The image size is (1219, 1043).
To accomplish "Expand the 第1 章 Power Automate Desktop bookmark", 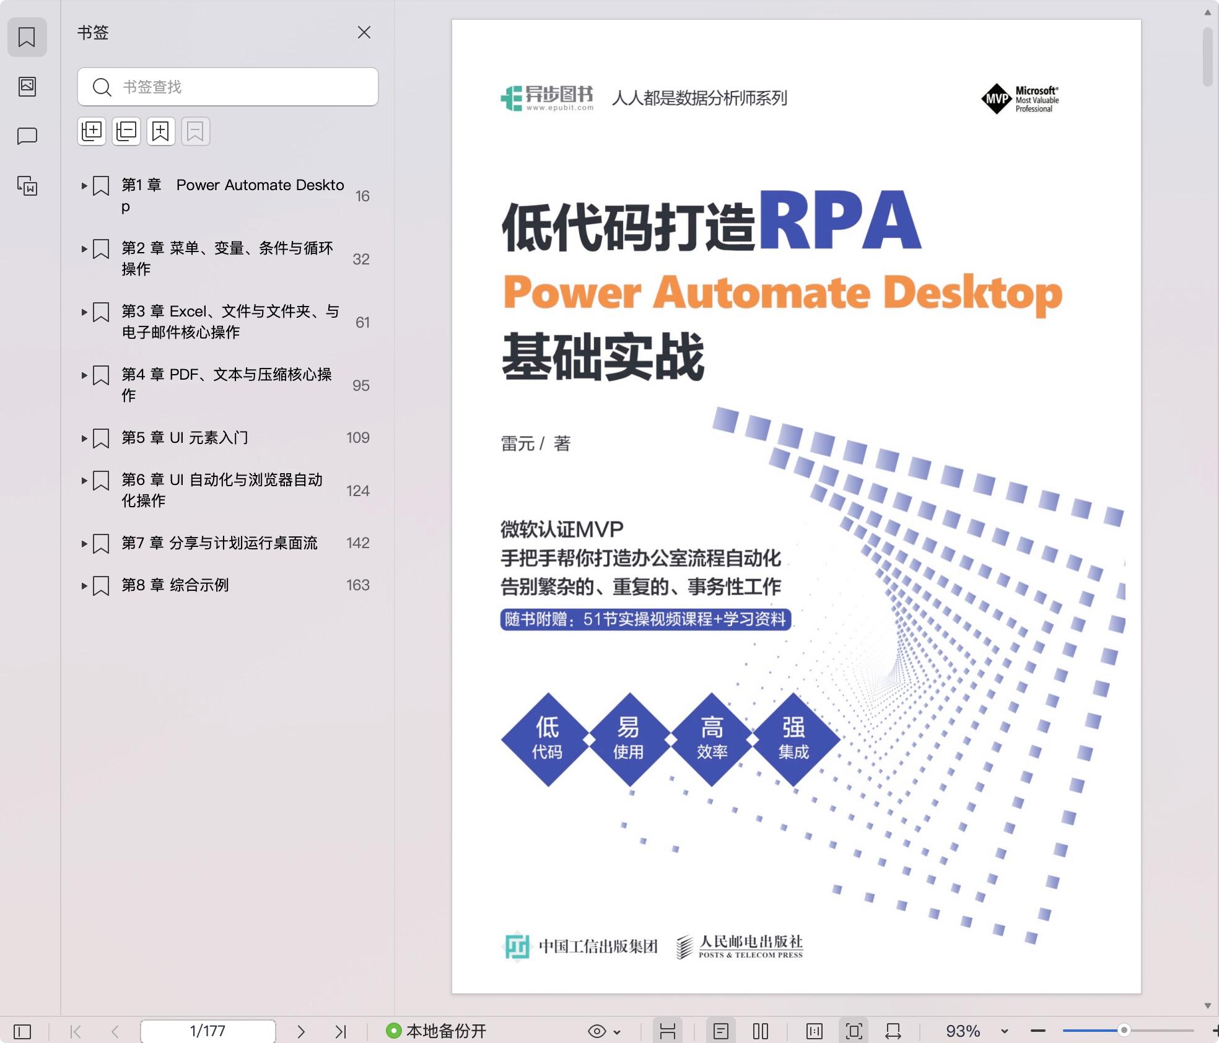I will click(84, 185).
